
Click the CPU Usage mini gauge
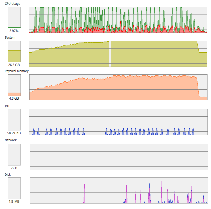point(14,18)
